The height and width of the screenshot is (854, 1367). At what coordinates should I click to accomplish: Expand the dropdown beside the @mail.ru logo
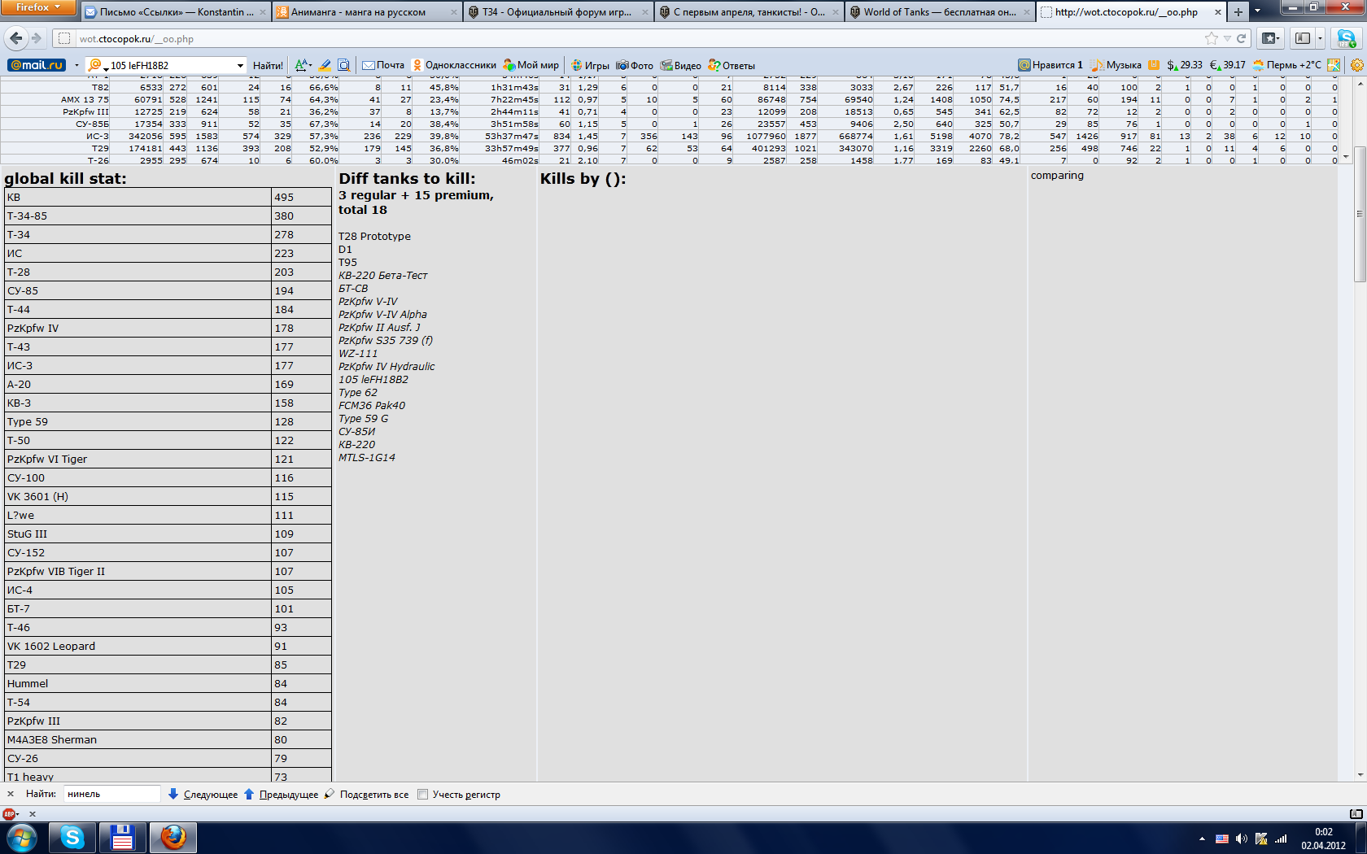tap(76, 65)
